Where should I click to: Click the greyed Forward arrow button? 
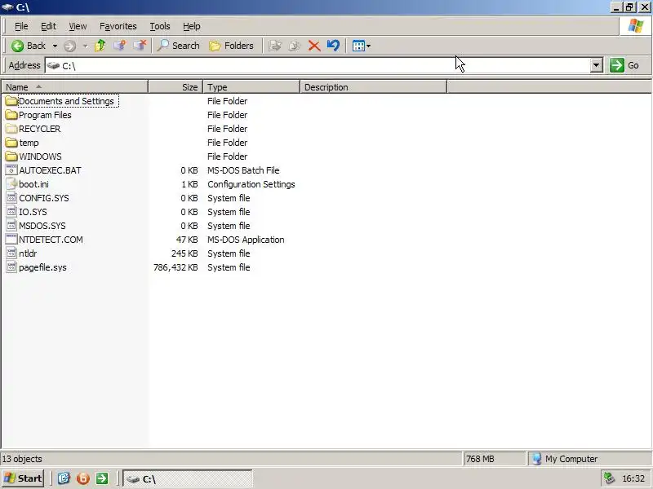(69, 46)
